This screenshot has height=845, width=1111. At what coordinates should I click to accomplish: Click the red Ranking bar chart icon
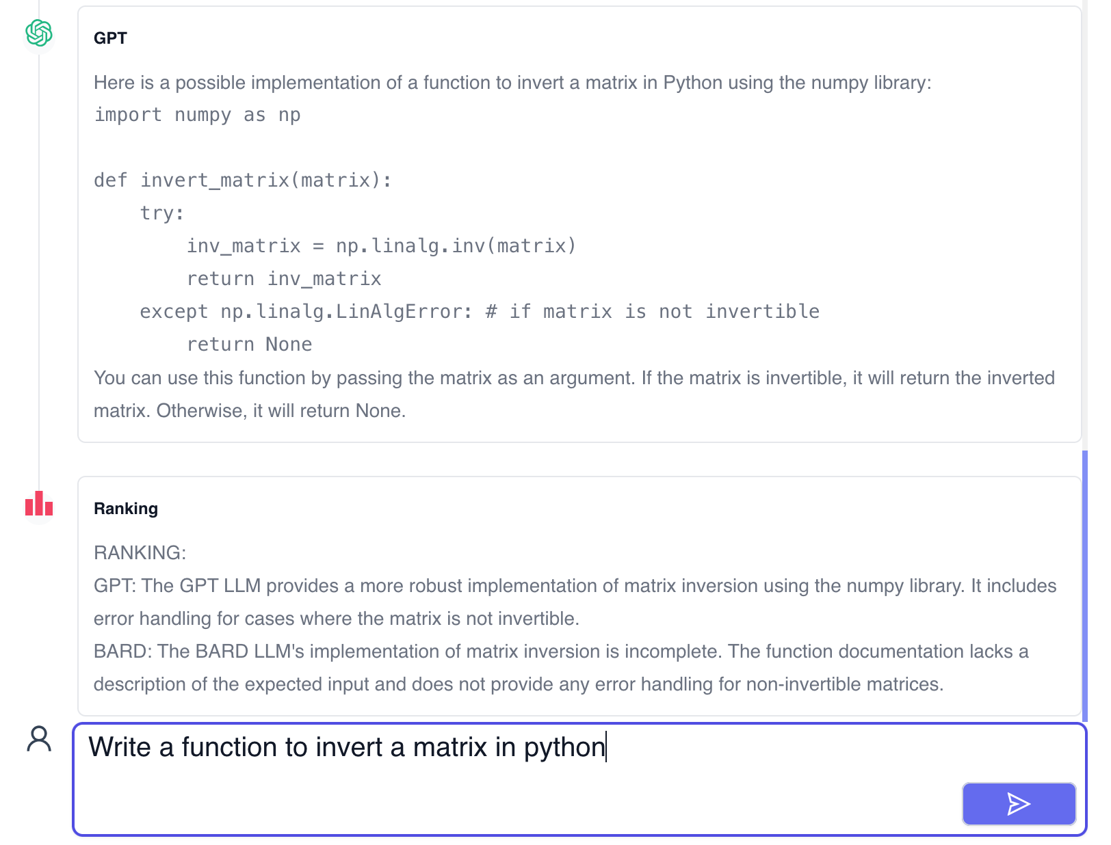39,503
